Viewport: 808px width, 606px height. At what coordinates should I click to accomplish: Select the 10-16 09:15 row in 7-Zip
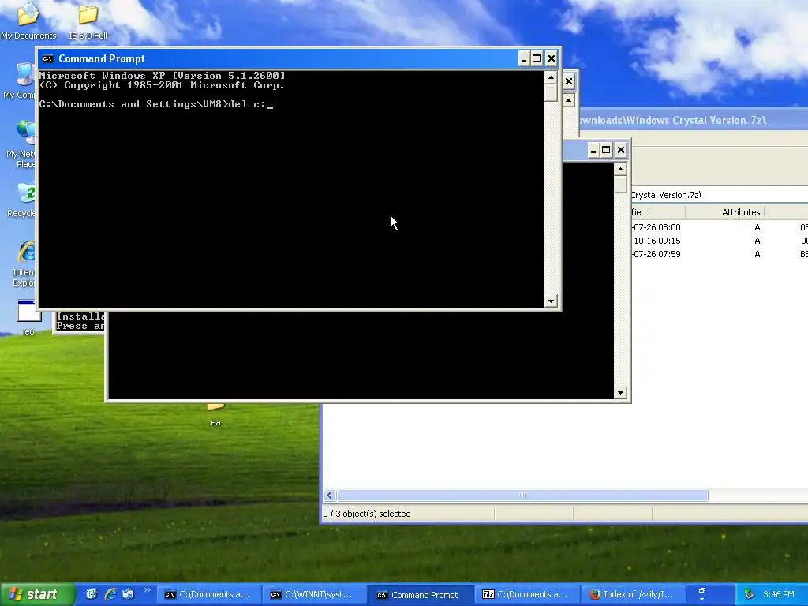pos(720,241)
